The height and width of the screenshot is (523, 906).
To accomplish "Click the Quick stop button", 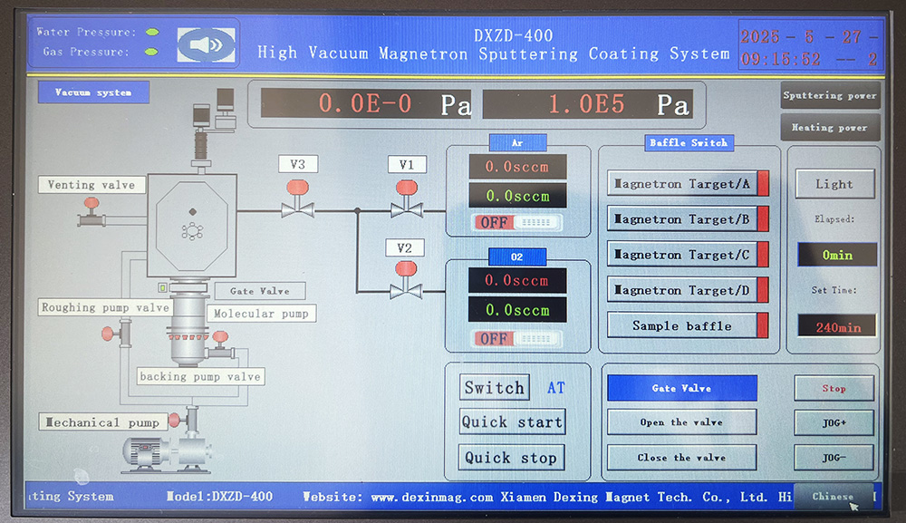I will tap(511, 458).
